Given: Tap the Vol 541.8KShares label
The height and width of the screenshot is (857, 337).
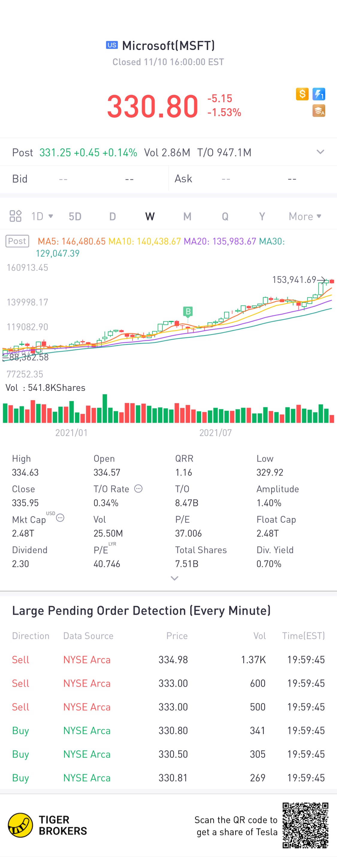Looking at the screenshot, I should click(x=46, y=388).
